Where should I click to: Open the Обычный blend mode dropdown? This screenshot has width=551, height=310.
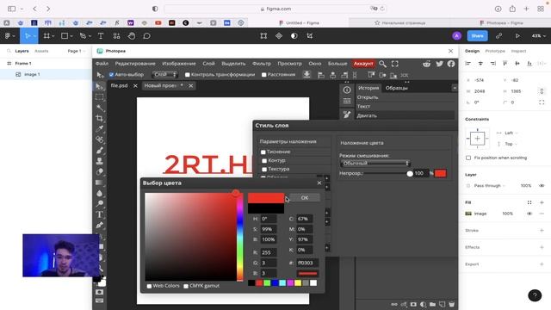375,163
